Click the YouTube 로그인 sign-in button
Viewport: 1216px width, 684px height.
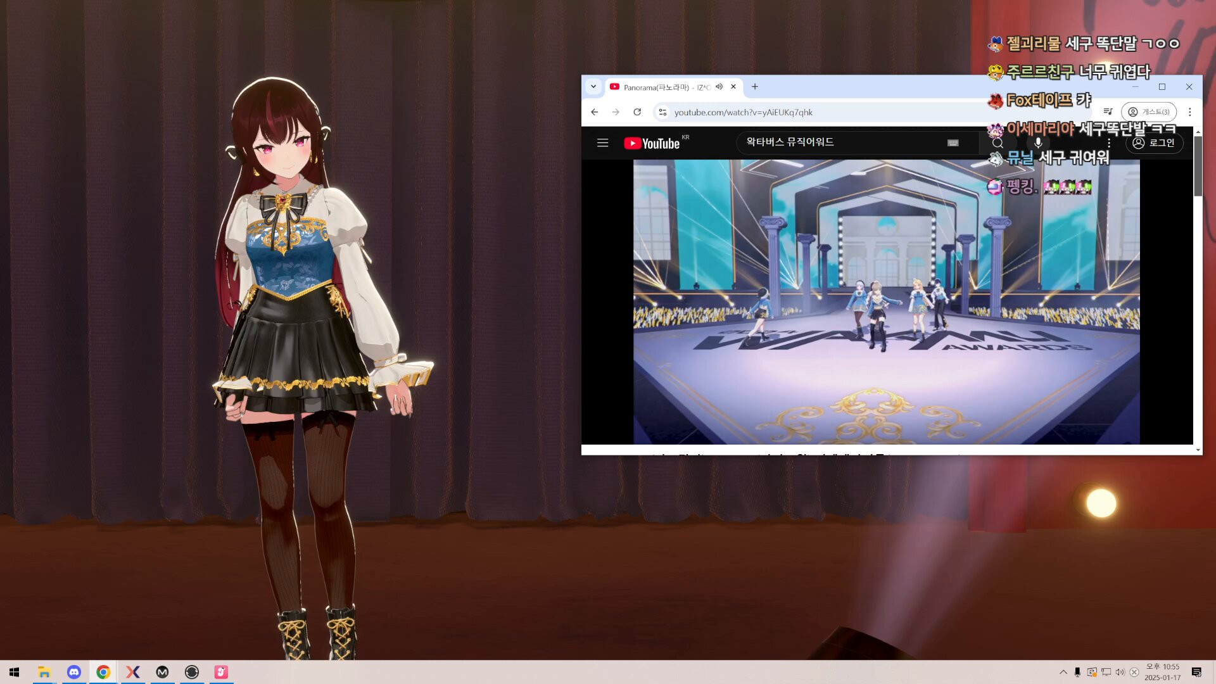(x=1154, y=143)
